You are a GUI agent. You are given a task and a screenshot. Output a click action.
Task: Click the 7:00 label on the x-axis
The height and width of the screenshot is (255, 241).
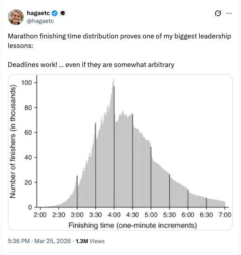tap(225, 215)
